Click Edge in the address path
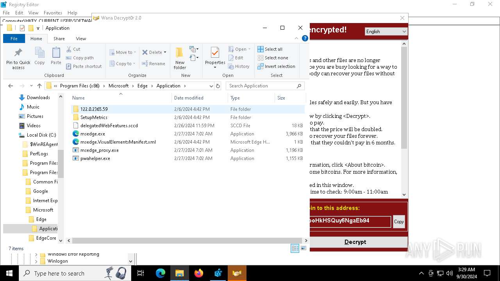The width and height of the screenshot is (500, 281). (142, 86)
